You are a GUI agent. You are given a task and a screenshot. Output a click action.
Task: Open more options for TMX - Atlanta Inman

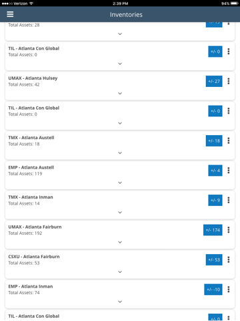click(x=229, y=200)
